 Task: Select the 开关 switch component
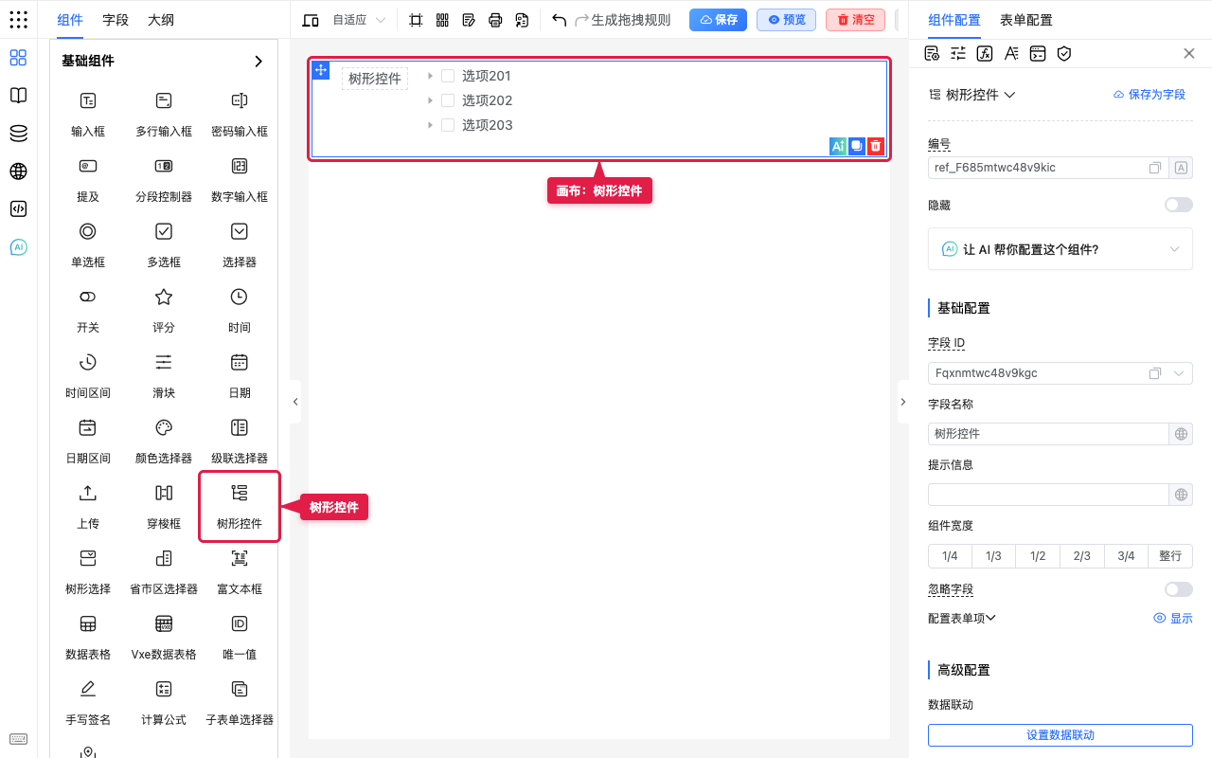[88, 310]
